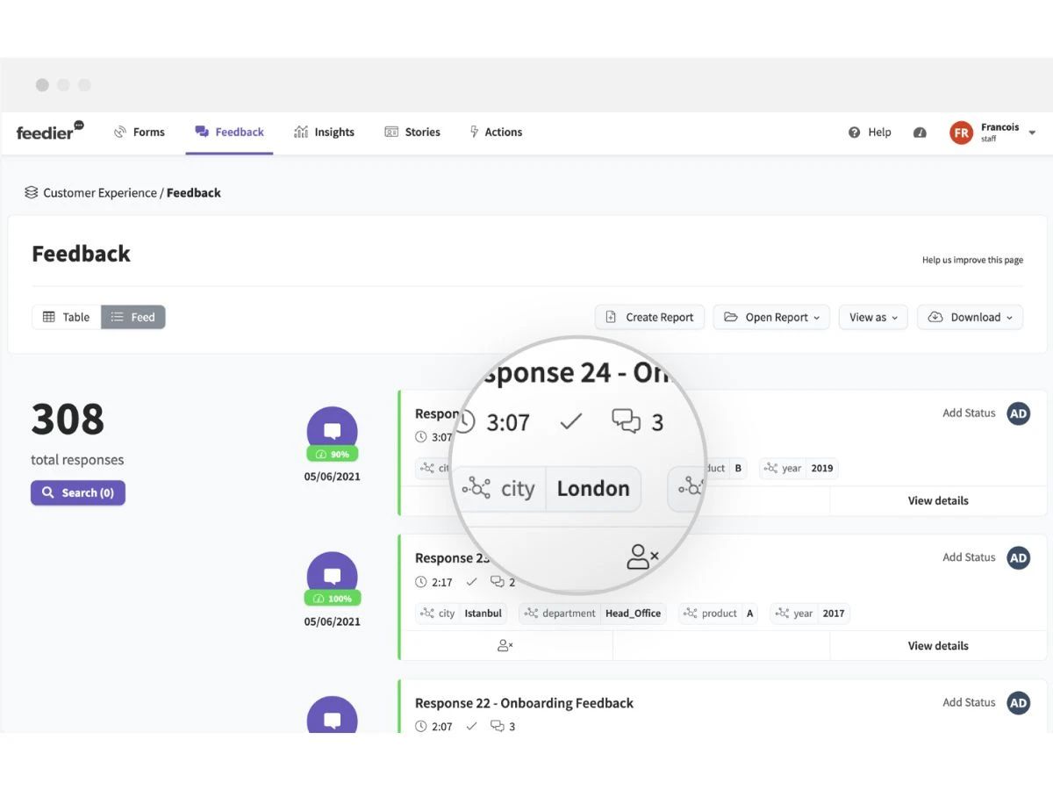1053x790 pixels.
Task: Click the department Head_Office tag
Action: coord(592,613)
